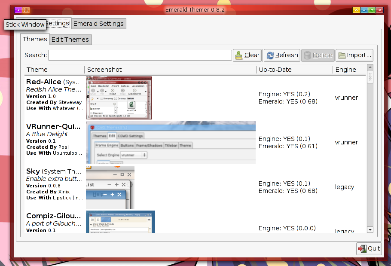This screenshot has width=391, height=266.
Task: Clear the search with the Clear button
Action: tap(247, 55)
